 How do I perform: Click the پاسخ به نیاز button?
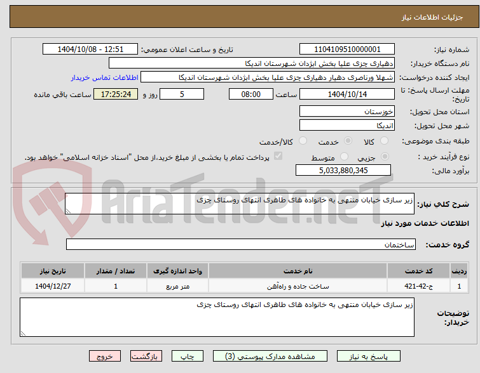[x=369, y=357]
